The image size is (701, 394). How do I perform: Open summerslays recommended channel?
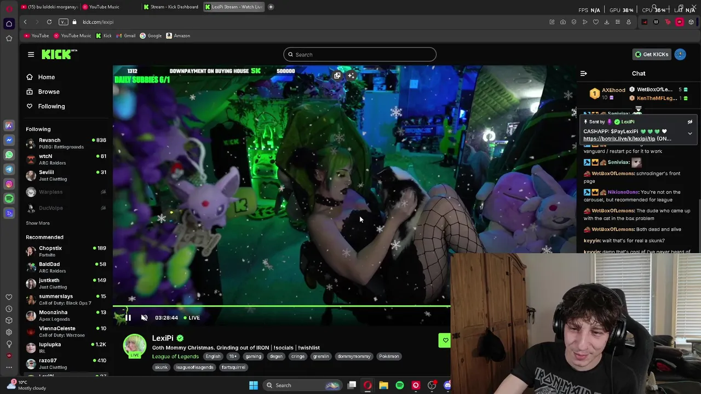pos(66,299)
